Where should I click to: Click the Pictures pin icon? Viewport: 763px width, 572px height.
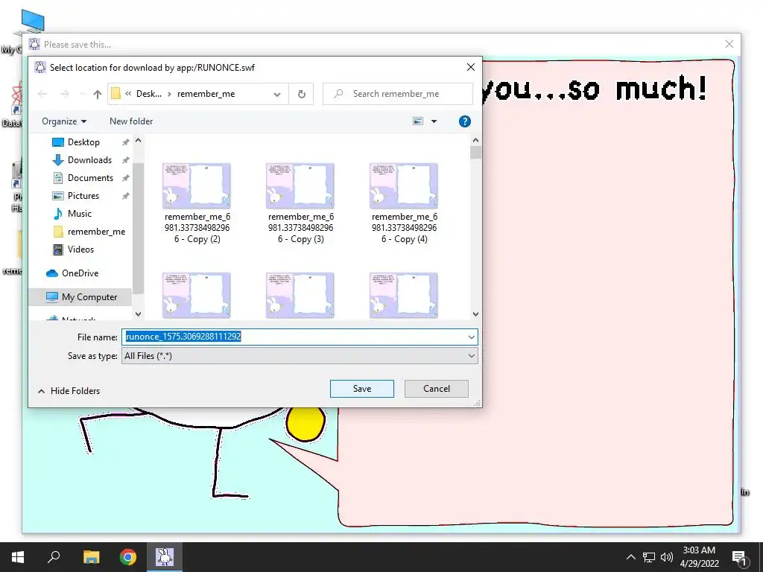point(125,196)
